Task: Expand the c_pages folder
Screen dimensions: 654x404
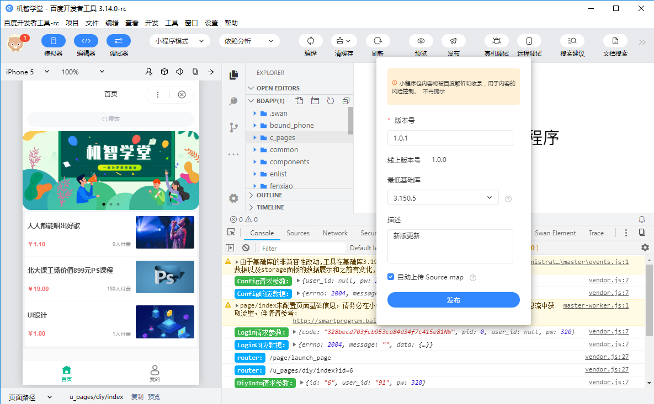Action: [x=300, y=137]
